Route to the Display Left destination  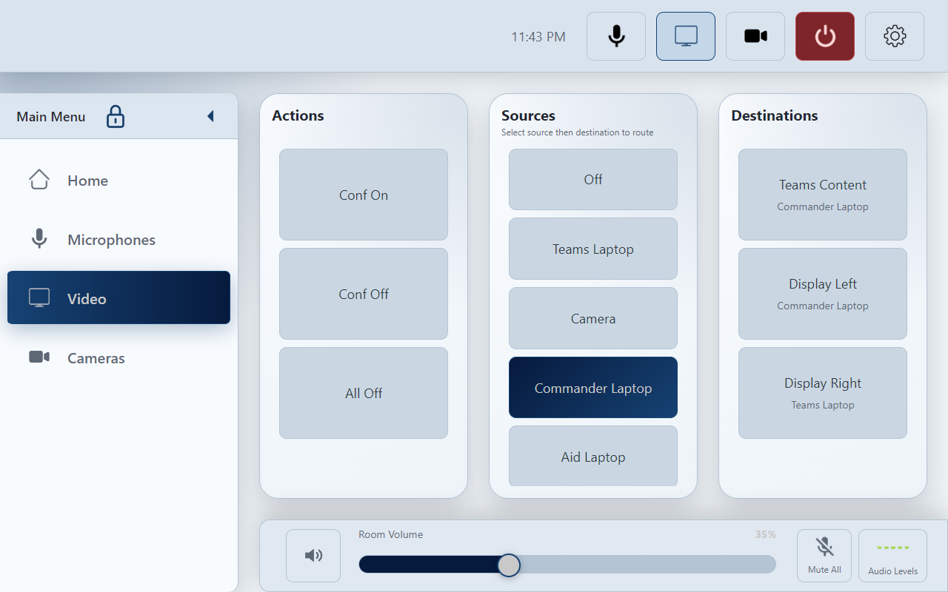pyautogui.click(x=823, y=294)
